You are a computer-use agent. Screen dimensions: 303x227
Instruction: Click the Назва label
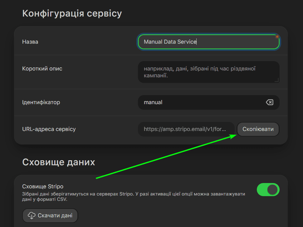click(x=30, y=42)
